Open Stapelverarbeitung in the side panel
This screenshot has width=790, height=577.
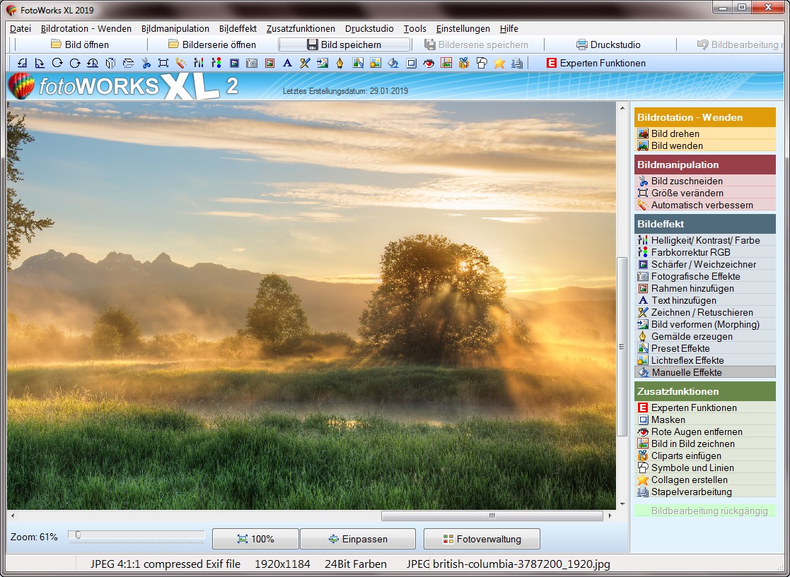(x=691, y=492)
